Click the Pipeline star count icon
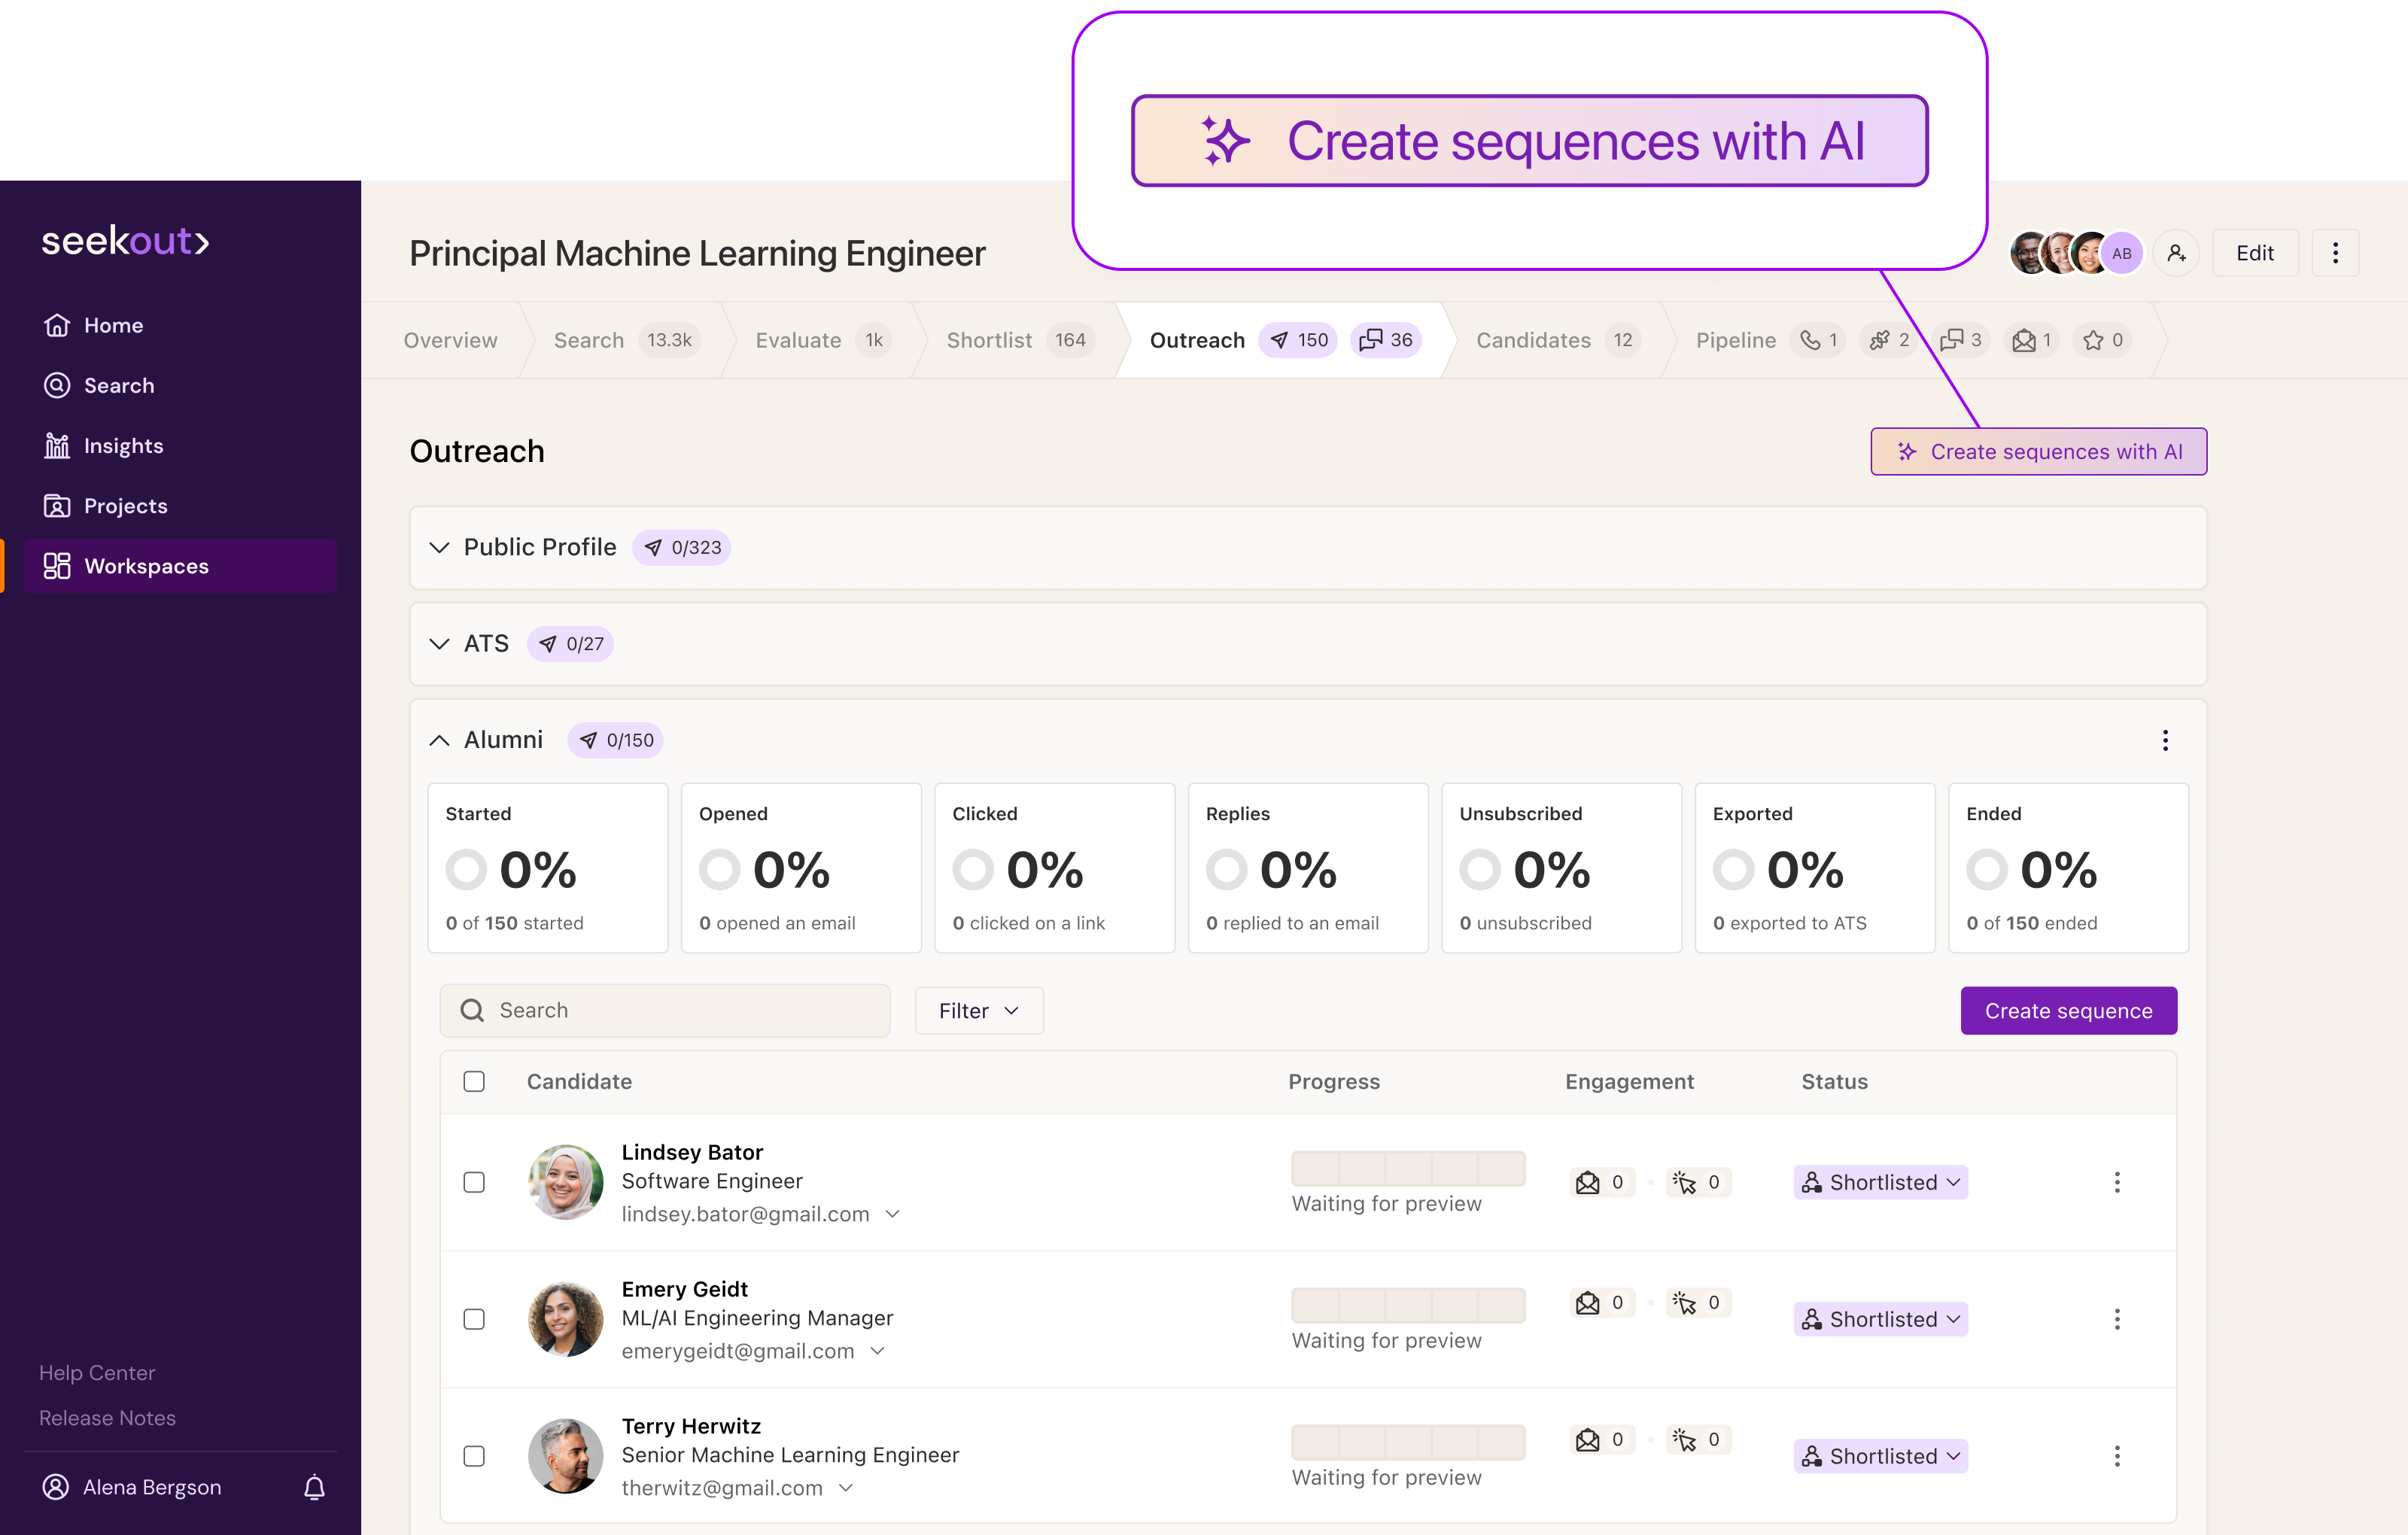Viewport: 2408px width, 1535px height. click(2093, 340)
